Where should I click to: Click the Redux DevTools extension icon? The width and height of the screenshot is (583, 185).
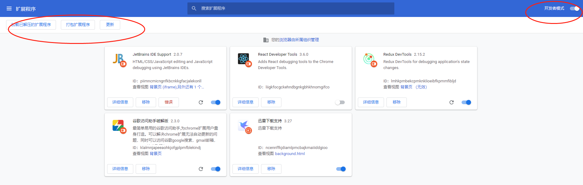click(369, 59)
